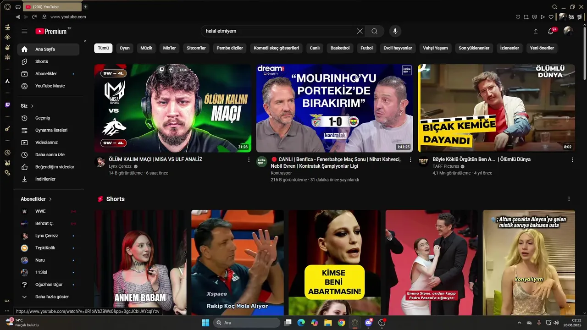Open the YouTube account avatar menu
Viewport: 587px width, 330px height.
tap(568, 31)
